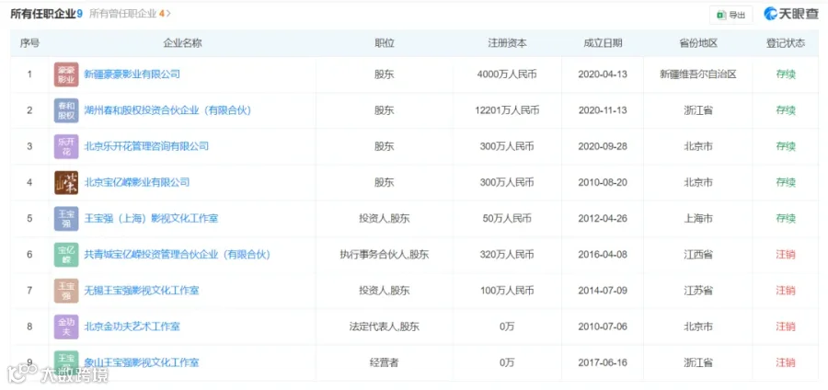Viewport: 828px width, 390px height.
Task: Click the 4000万人民币 capital cell
Action: click(x=507, y=75)
